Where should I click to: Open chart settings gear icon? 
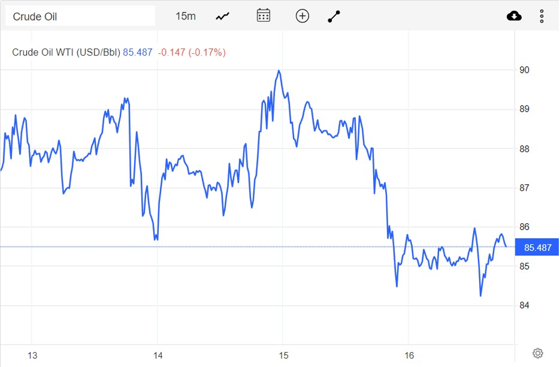538,353
